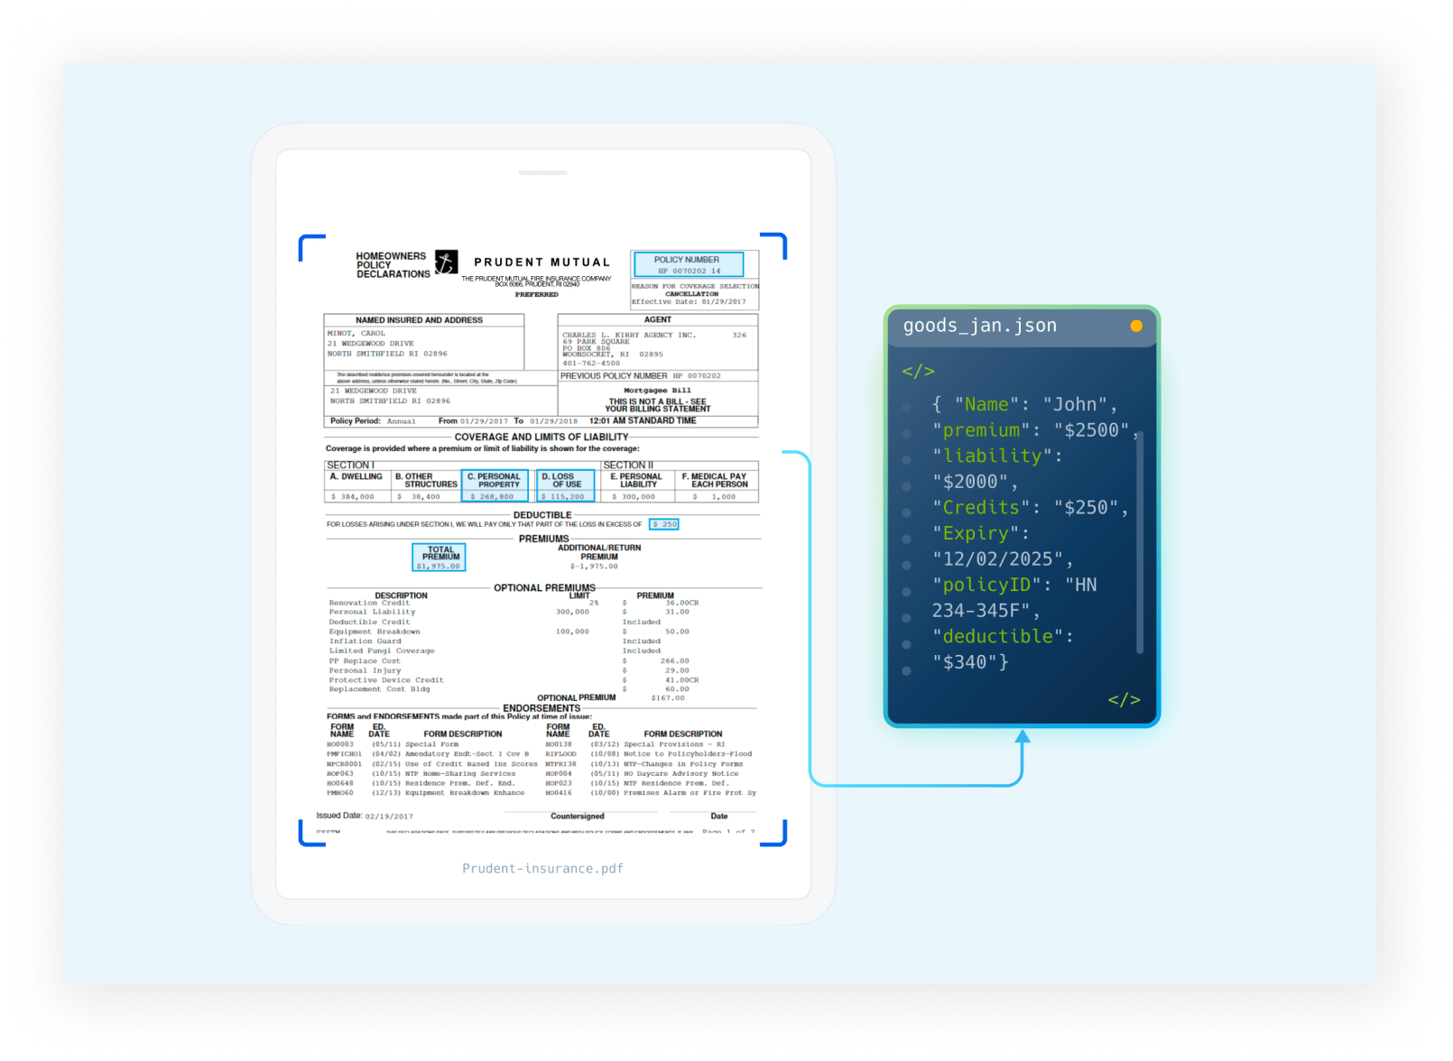Click the JSON panel vertical scrollbar
Viewport: 1453px width, 1061px height.
click(1139, 541)
